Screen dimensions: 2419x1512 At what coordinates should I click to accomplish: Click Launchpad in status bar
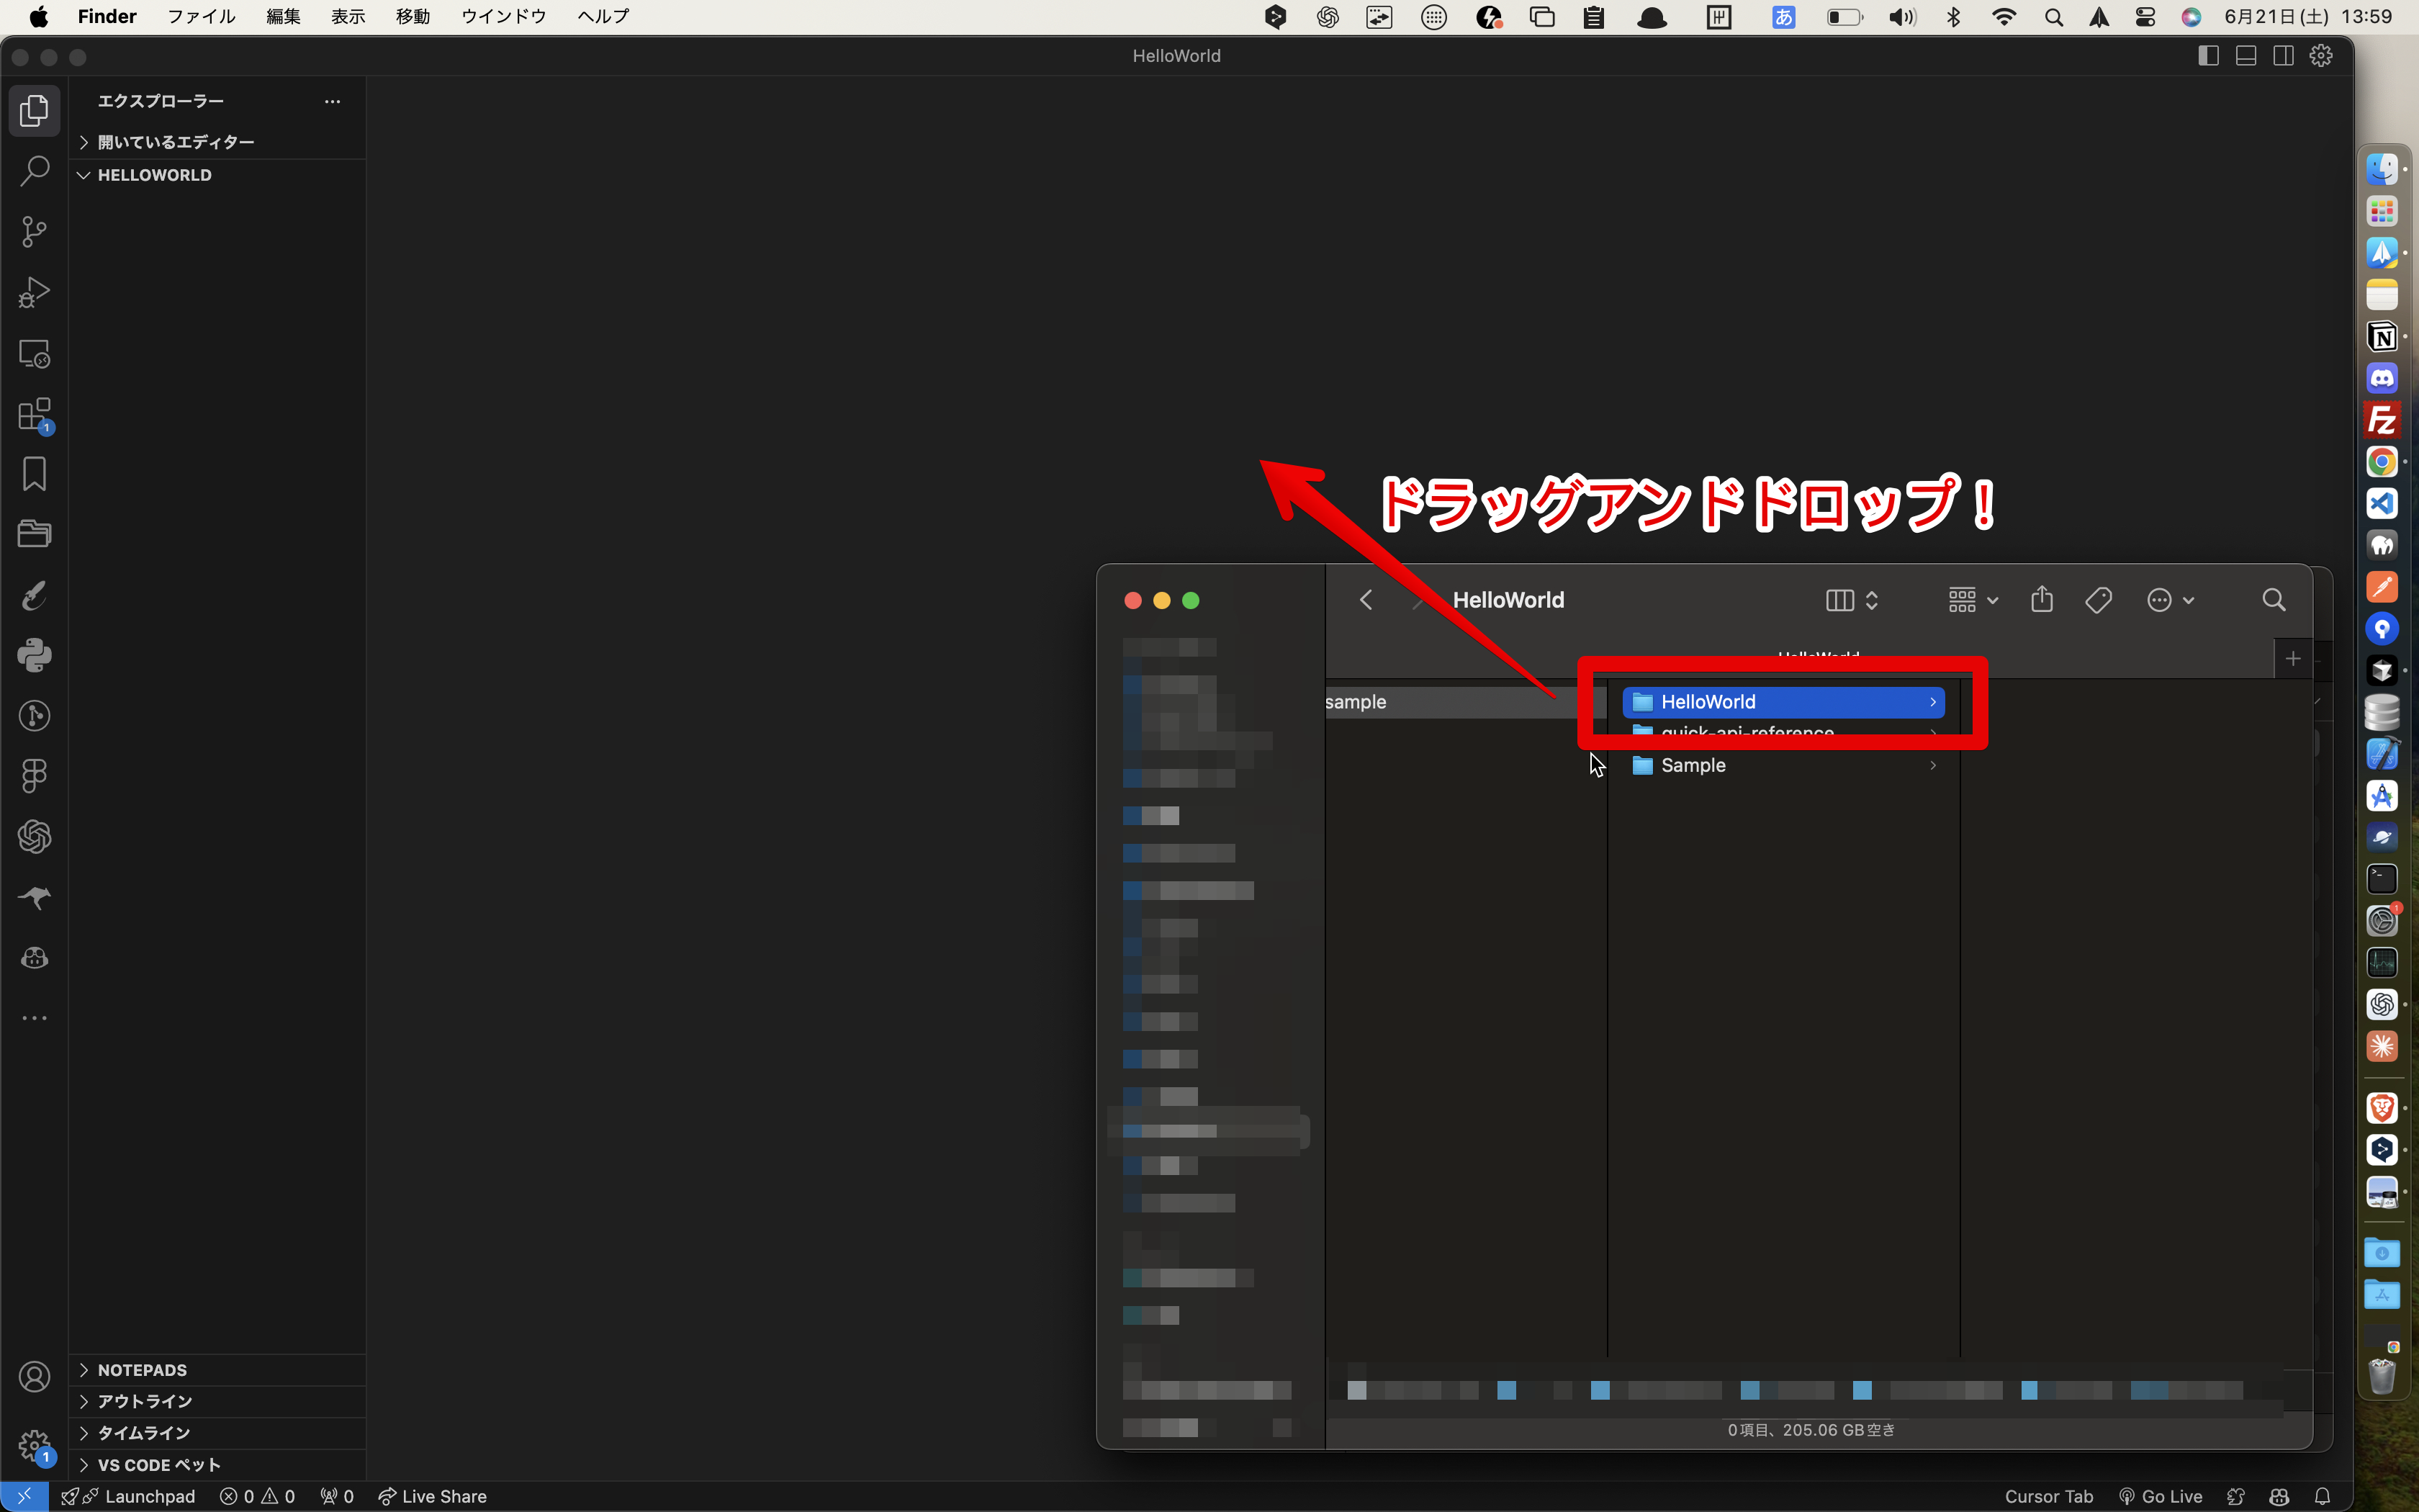pyautogui.click(x=129, y=1496)
